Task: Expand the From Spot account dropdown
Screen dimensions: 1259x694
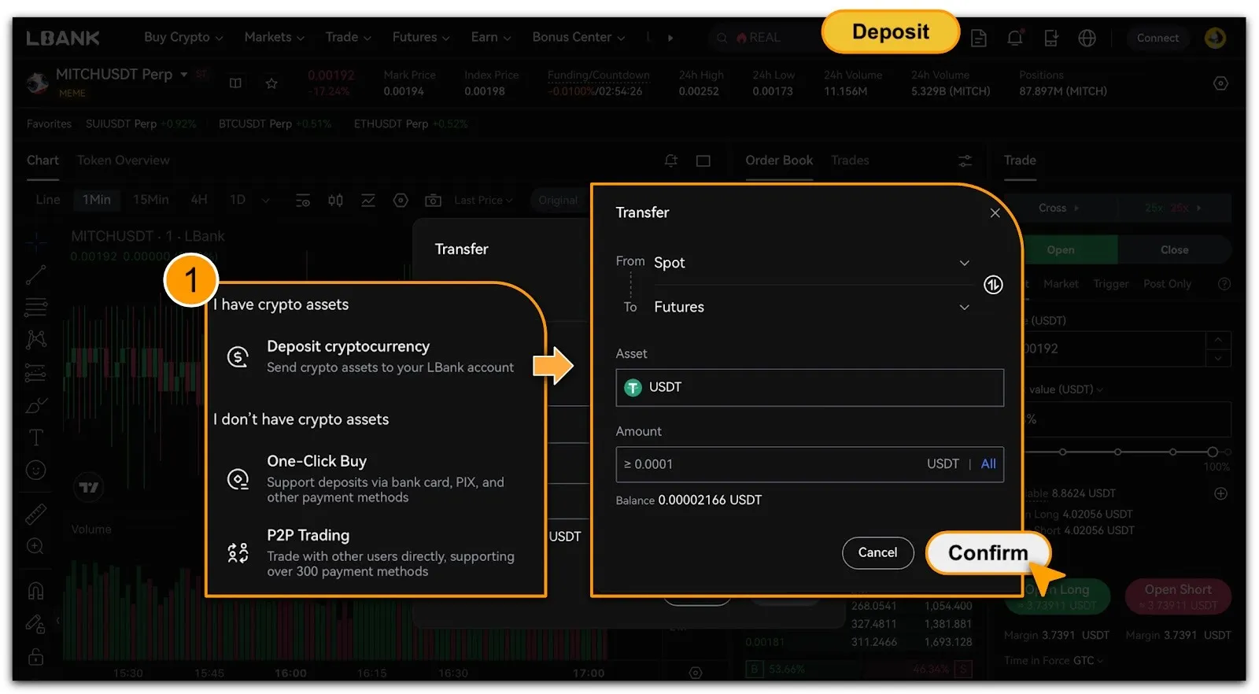Action: pyautogui.click(x=964, y=263)
